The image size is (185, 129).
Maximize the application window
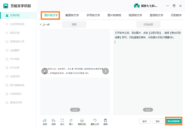click(x=174, y=6)
